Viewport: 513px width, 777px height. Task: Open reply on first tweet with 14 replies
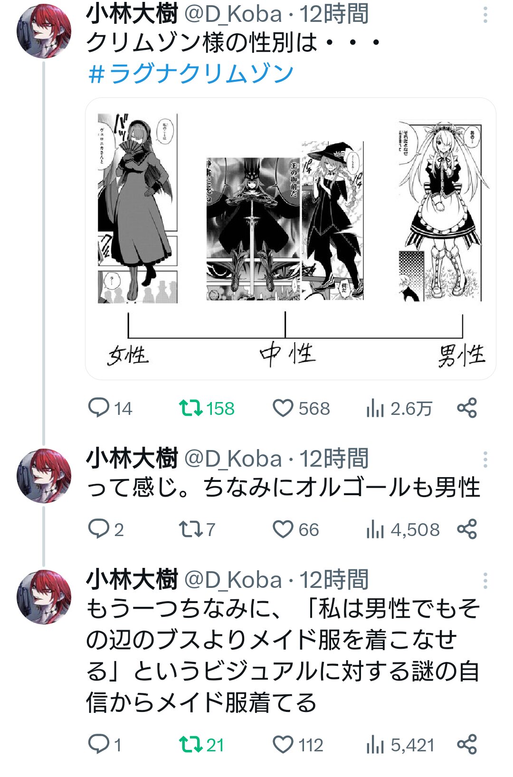[x=99, y=408]
